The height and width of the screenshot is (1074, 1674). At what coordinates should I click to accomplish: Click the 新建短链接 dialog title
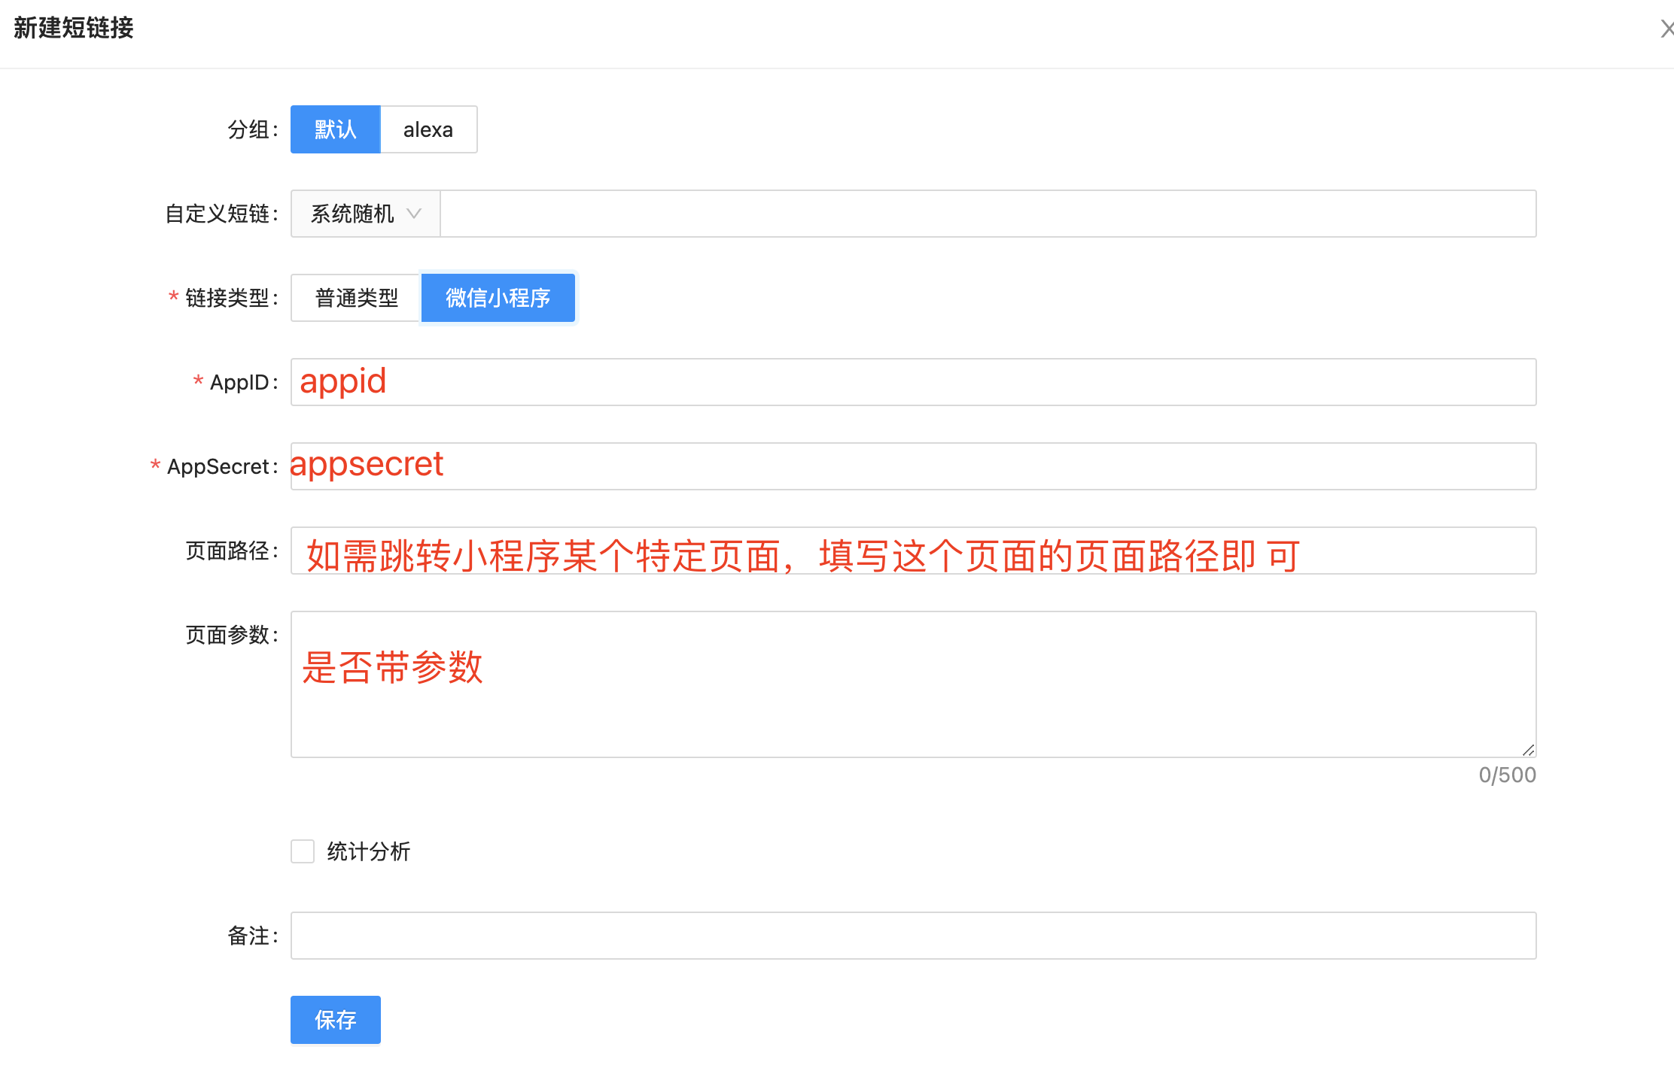point(74,29)
